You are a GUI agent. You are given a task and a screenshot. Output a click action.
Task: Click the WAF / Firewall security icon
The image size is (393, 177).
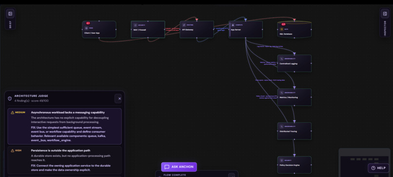(136, 25)
